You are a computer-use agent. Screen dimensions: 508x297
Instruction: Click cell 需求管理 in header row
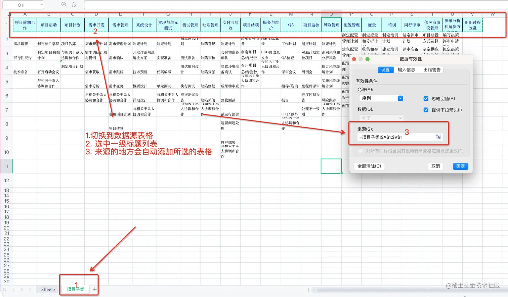[x=120, y=25]
